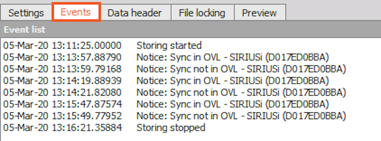Click the timestamp 05-Mar-20 13:16:21.35884
Viewport: 381px width, 141px height.
(62, 127)
